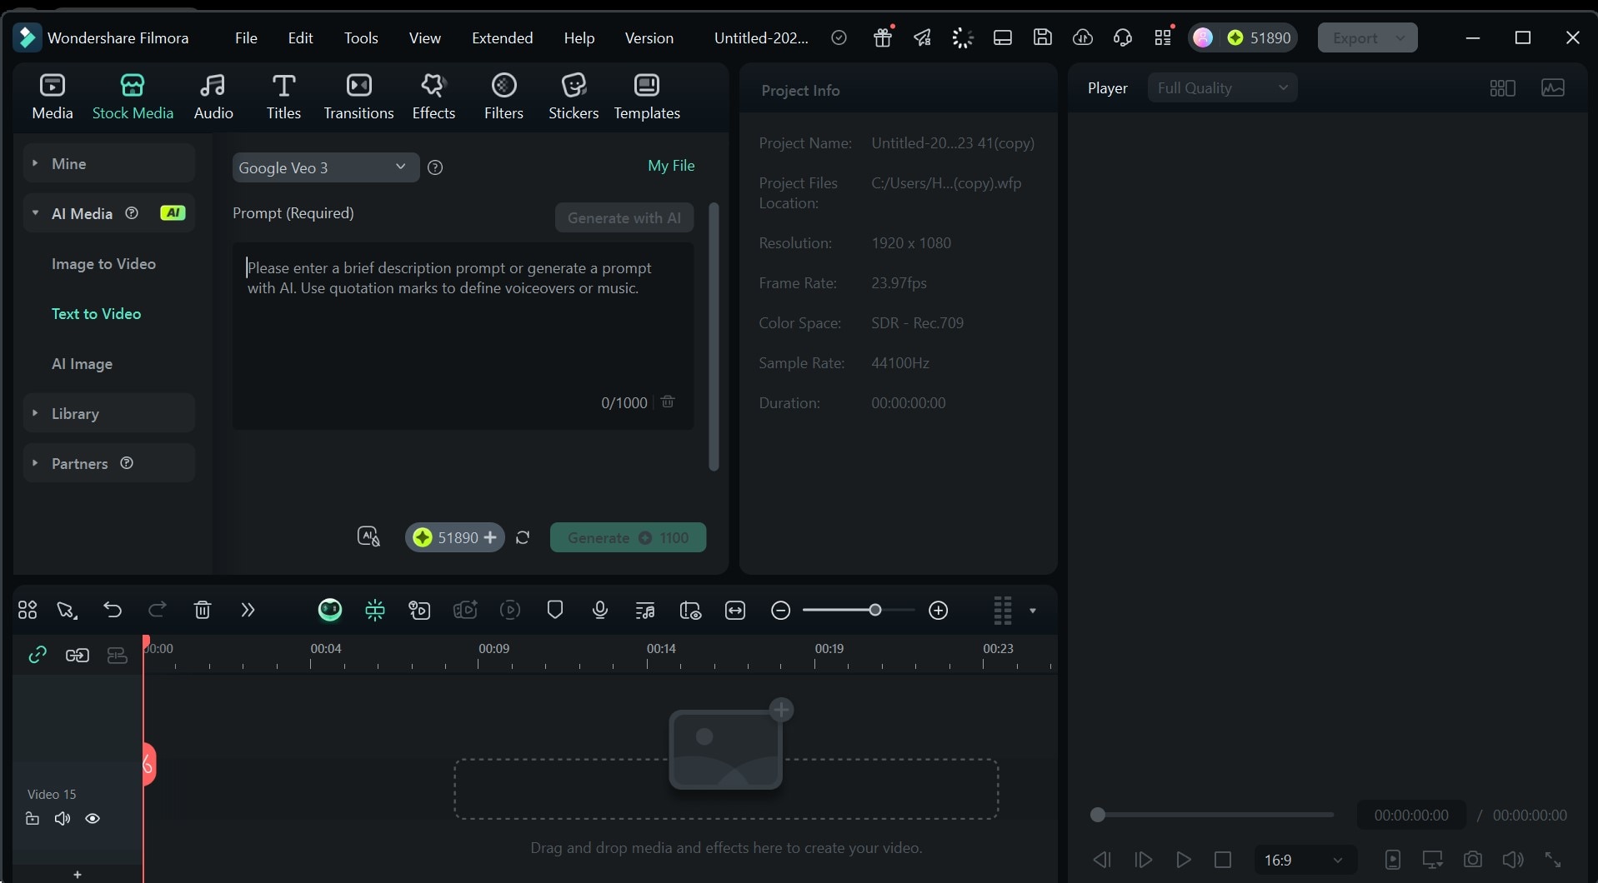
Task: Click the AI prompt settings icon beside credits
Action: 368,536
